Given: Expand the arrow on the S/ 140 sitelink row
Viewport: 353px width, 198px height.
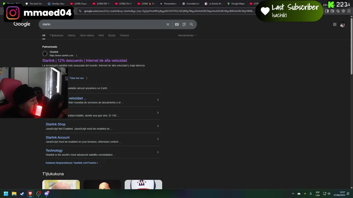Looking at the screenshot, I should [158, 113].
